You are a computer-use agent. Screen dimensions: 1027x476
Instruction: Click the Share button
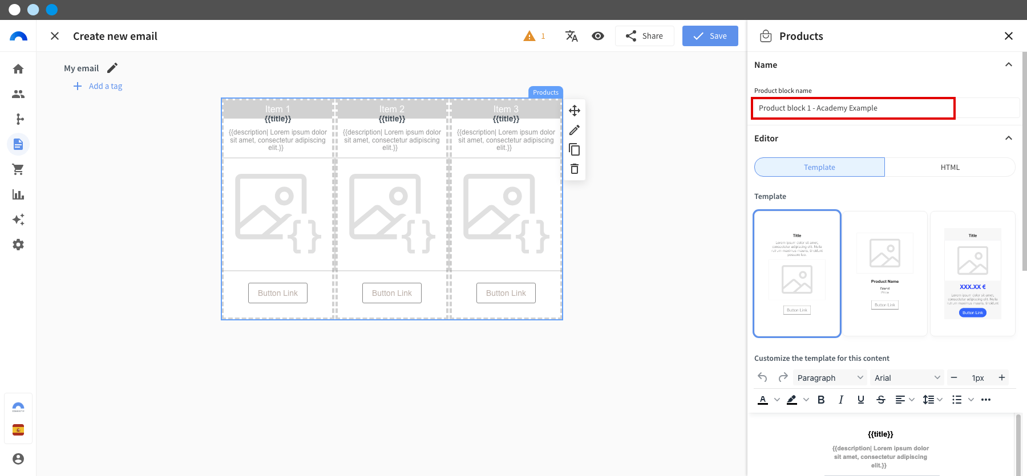[x=645, y=36]
